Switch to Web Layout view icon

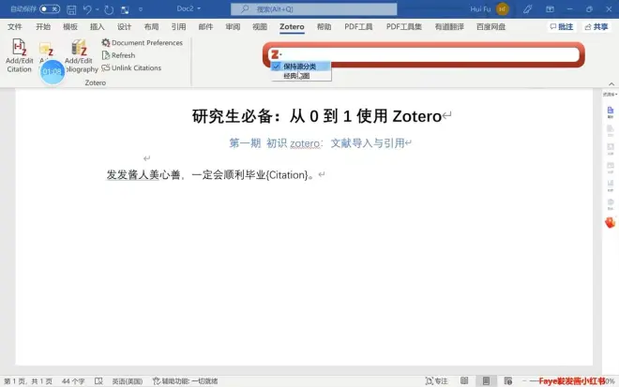[x=508, y=380]
